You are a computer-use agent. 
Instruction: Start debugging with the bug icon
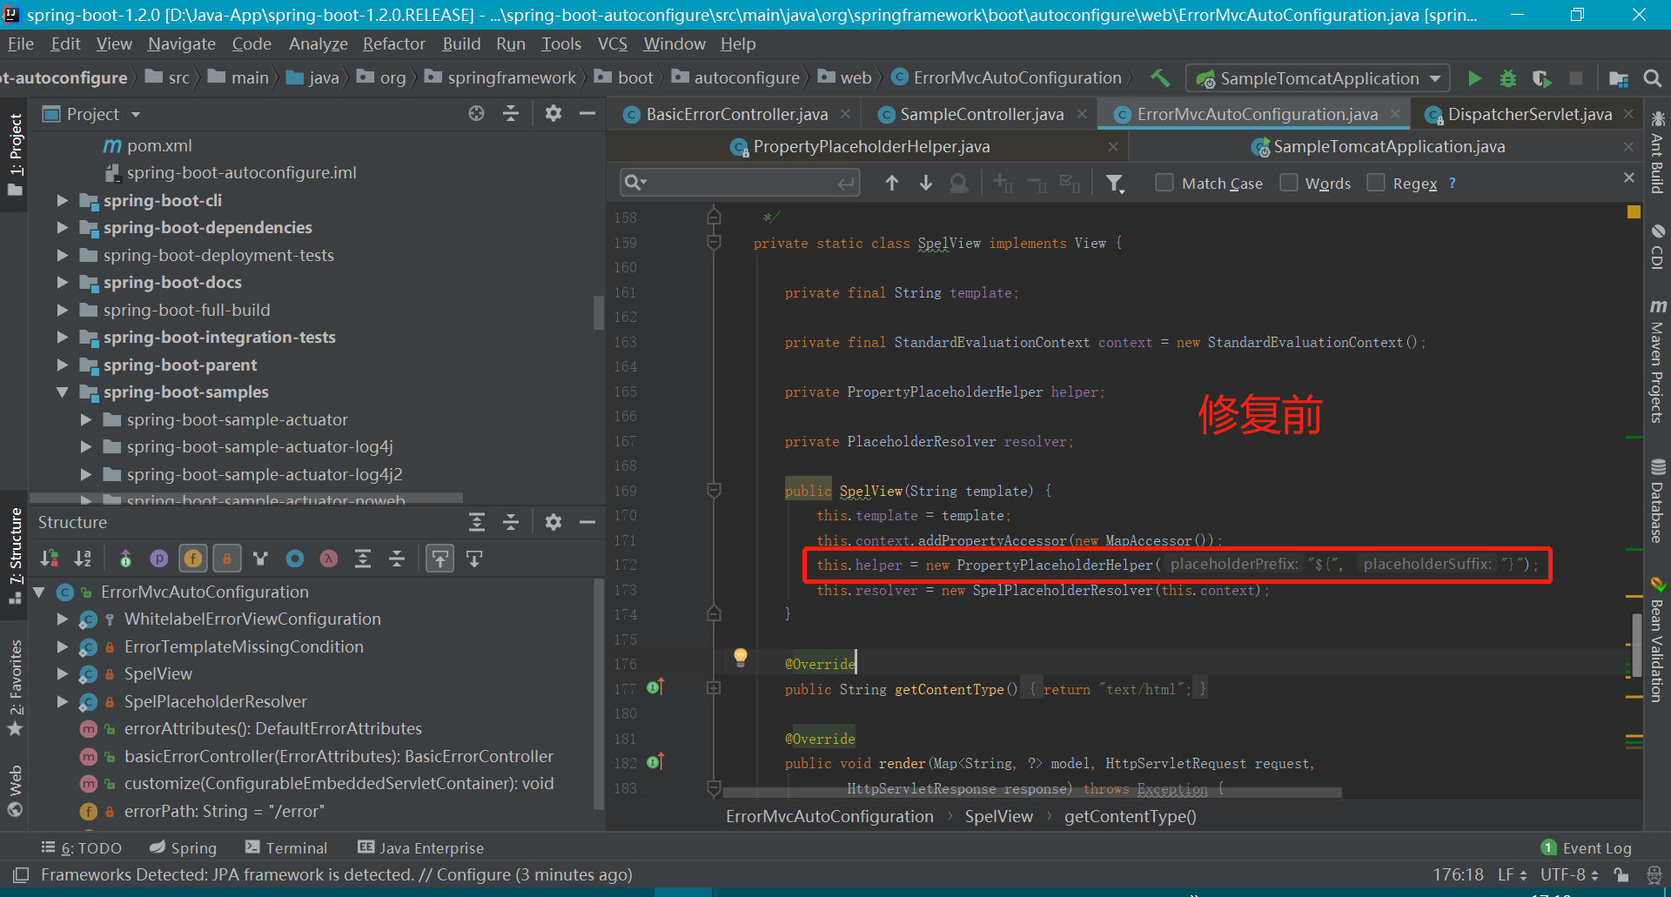1507,78
